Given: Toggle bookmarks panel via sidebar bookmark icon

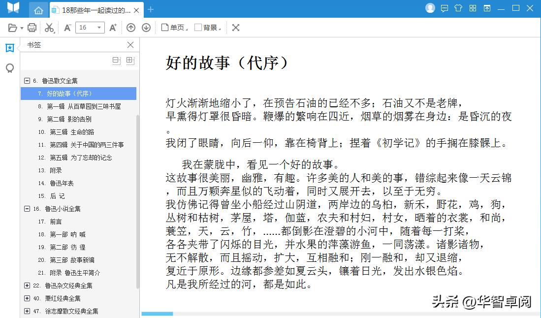Looking at the screenshot, I should point(9,48).
